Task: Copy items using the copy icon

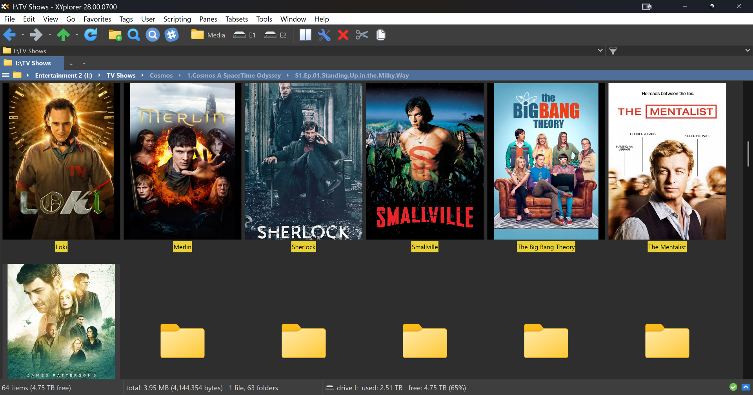Action: 380,35
